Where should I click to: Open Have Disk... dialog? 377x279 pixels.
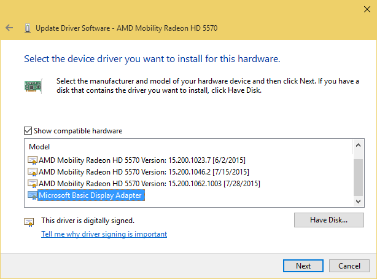coord(329,220)
